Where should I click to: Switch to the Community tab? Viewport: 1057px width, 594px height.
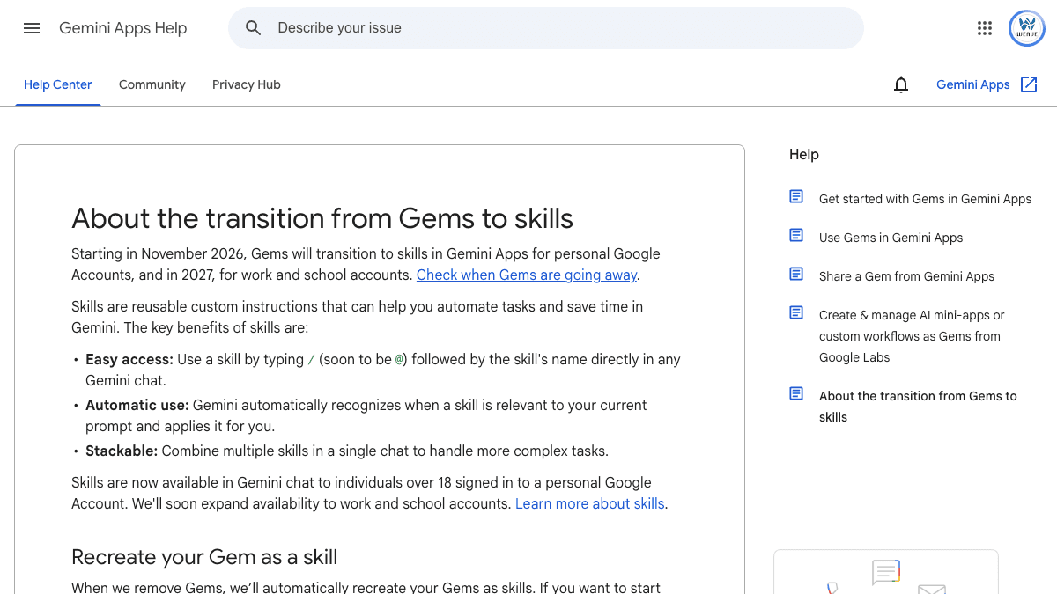152,84
